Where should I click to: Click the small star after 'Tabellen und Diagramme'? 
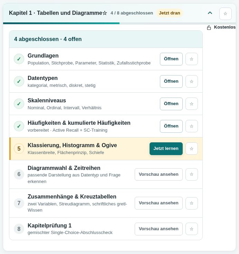105,13
